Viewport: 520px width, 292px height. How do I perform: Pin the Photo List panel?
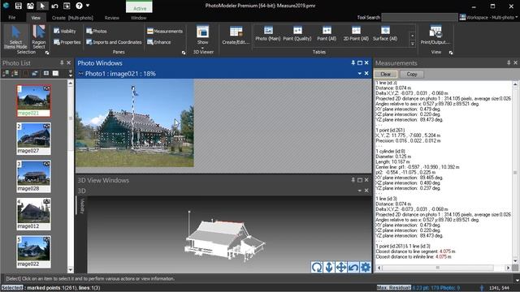click(62, 62)
